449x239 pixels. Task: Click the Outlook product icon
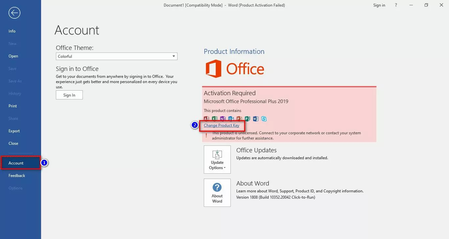(231, 119)
